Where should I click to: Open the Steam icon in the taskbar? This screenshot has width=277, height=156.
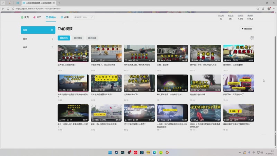116,153
